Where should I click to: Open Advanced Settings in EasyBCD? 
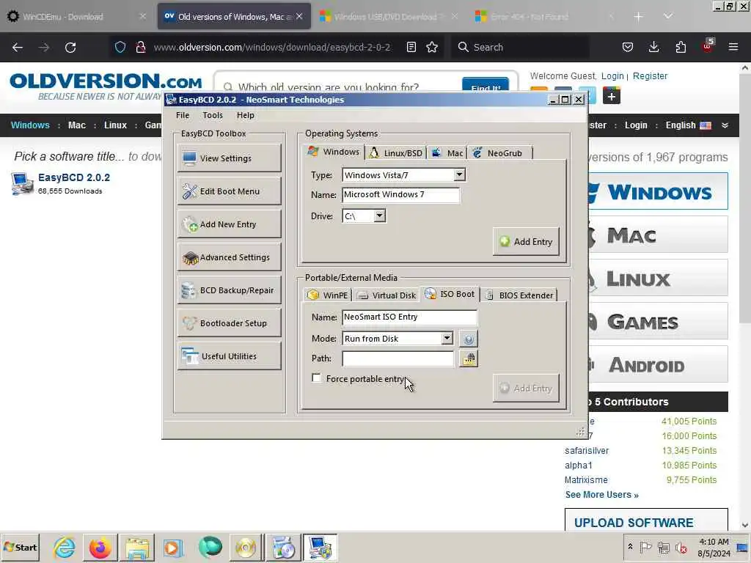tap(229, 257)
